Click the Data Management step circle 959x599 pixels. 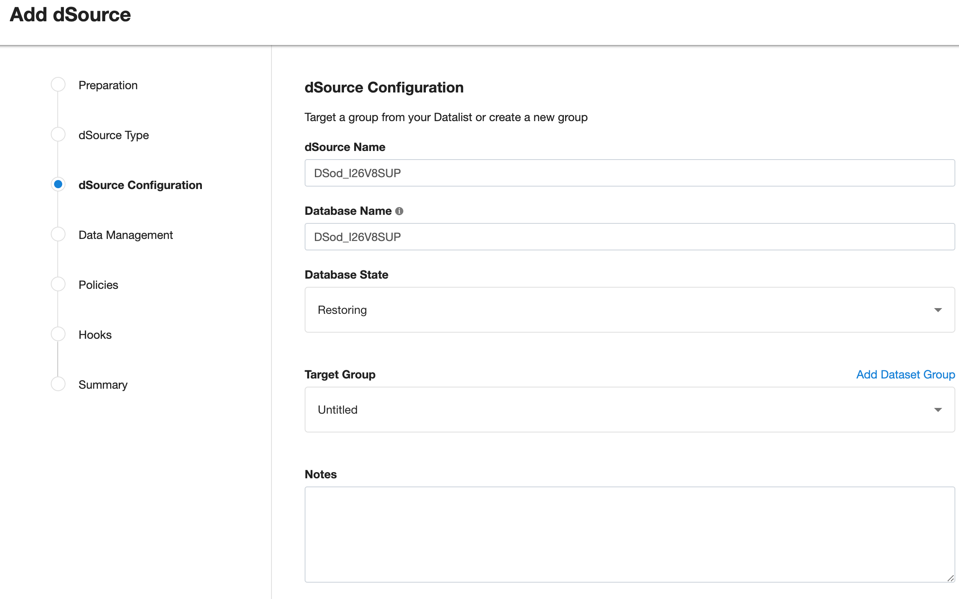pos(58,234)
